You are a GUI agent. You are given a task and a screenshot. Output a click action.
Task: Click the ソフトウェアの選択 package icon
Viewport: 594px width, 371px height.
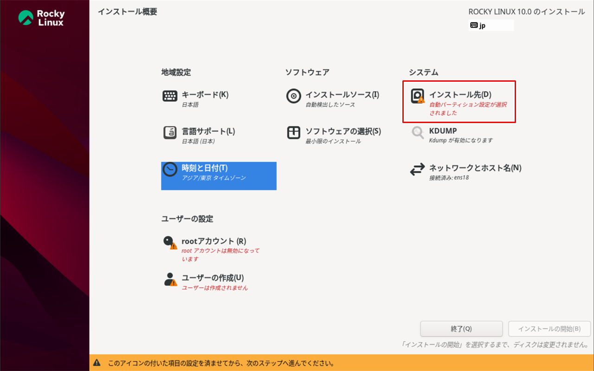tap(294, 133)
